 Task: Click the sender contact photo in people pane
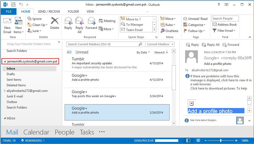click(x=240, y=120)
